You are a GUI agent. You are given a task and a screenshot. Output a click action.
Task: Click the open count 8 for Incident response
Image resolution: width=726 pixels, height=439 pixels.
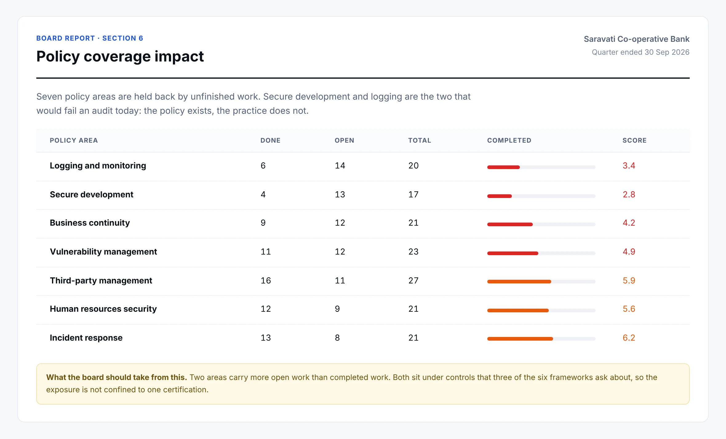click(x=337, y=338)
